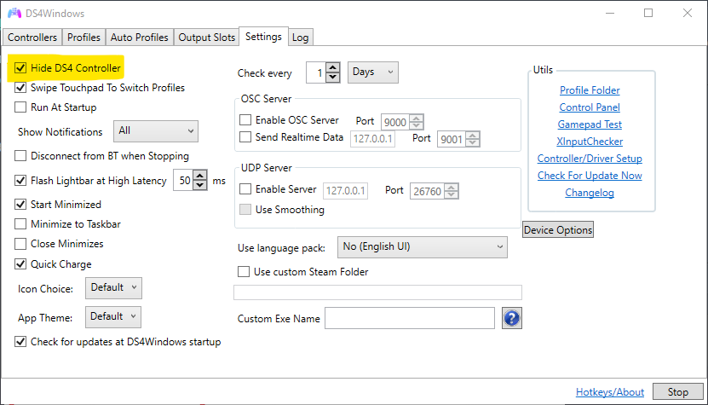708x405 pixels.
Task: Click the UDP Server 127.0.0.1 address field
Action: point(345,191)
